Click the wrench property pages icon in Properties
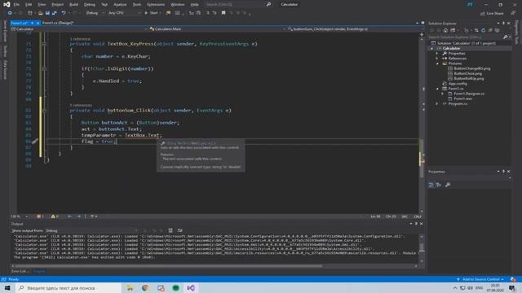 tap(448, 185)
